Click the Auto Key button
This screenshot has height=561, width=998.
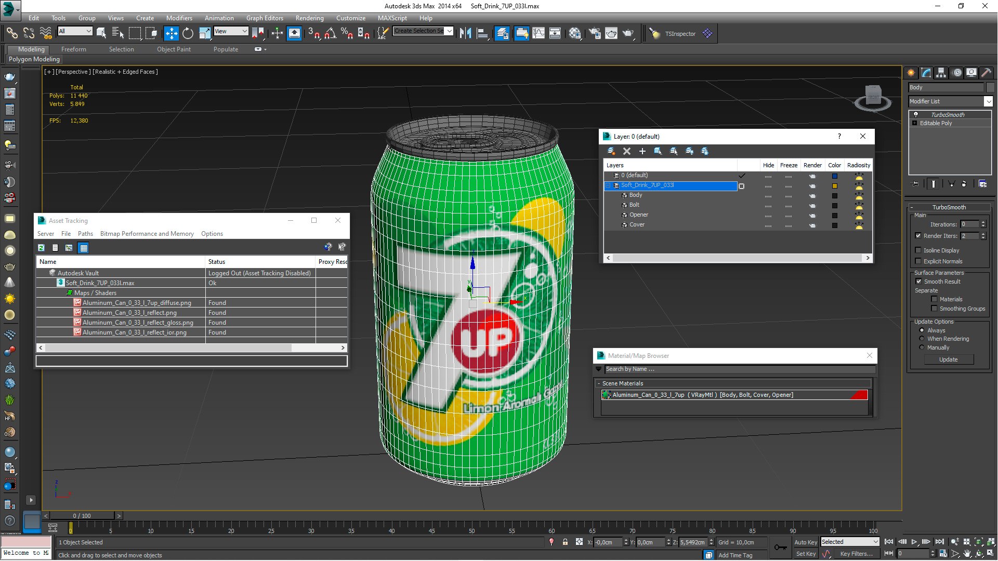pyautogui.click(x=805, y=542)
